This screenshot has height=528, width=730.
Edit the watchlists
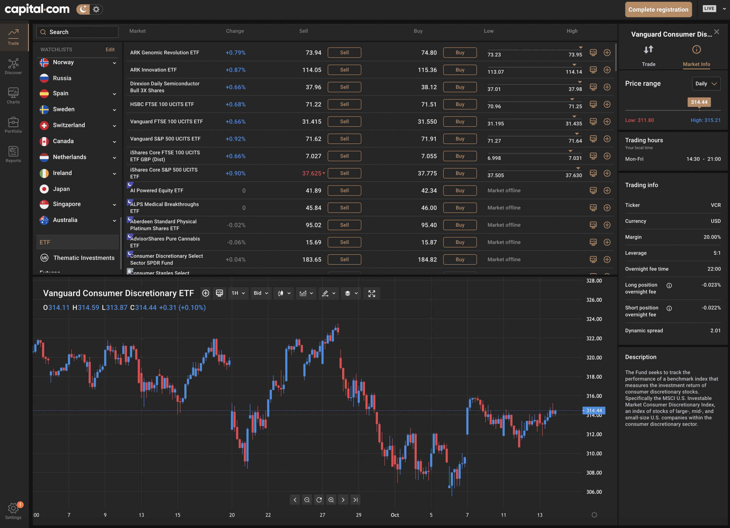click(x=110, y=49)
